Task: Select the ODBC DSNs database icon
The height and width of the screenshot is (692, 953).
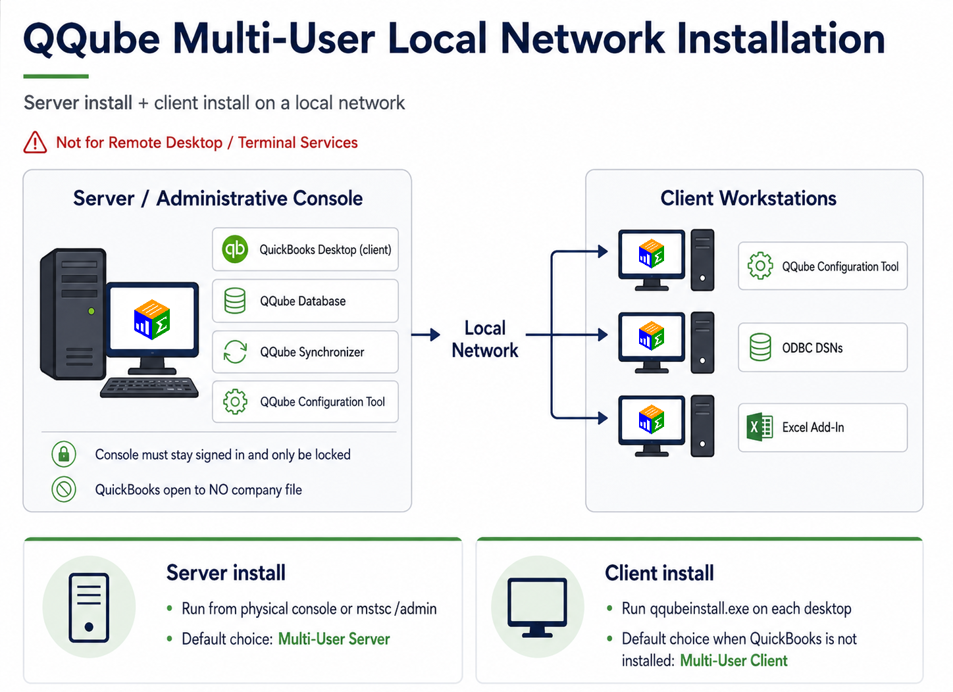Action: click(760, 347)
